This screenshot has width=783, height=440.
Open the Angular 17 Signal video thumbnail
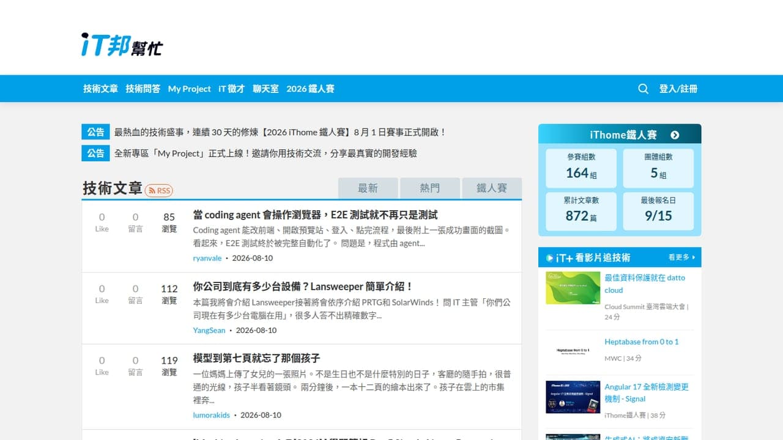(573, 397)
